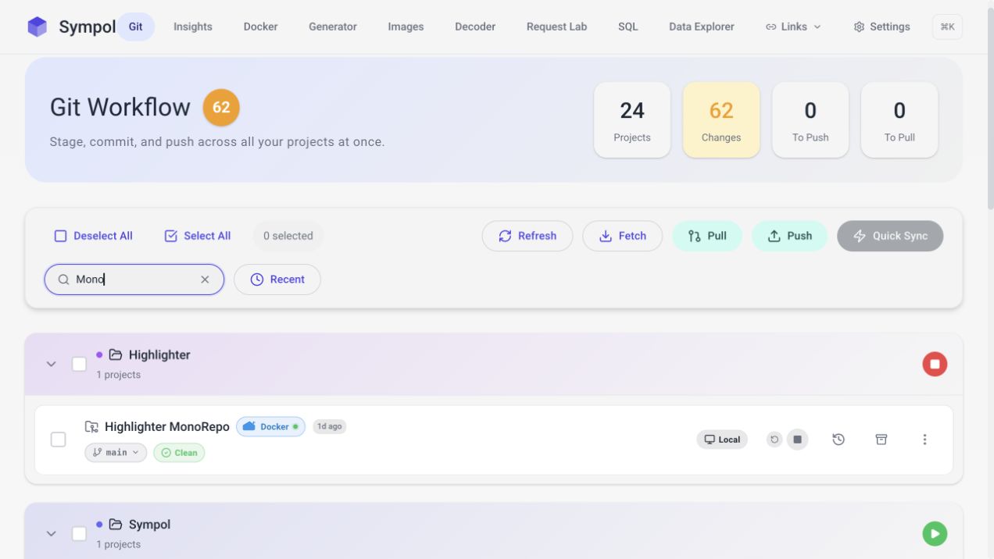Collapse the Sympol group chevron

pyautogui.click(x=52, y=534)
